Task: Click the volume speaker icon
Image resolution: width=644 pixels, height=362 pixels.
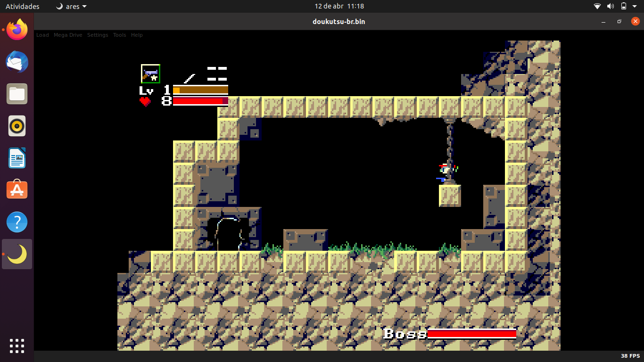Action: (611, 6)
